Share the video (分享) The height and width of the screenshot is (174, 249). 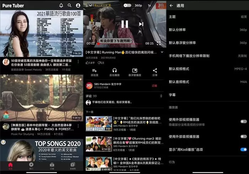point(155,72)
